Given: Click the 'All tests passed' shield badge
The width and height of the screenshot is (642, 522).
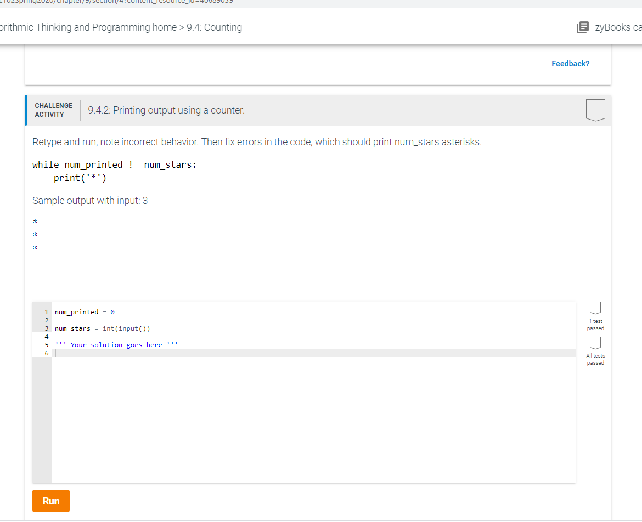Looking at the screenshot, I should pos(595,342).
